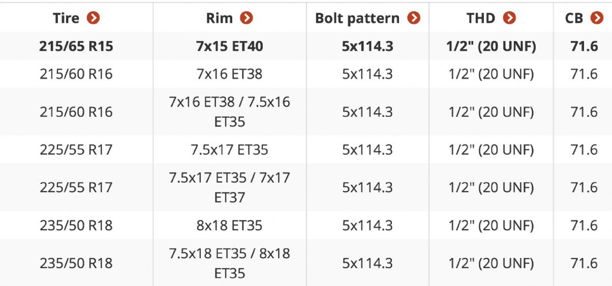Click the Rim column header text
612x286 pixels.
pos(220,18)
